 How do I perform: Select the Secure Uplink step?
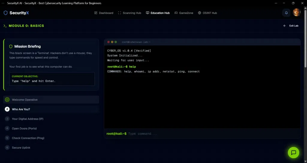(51, 147)
